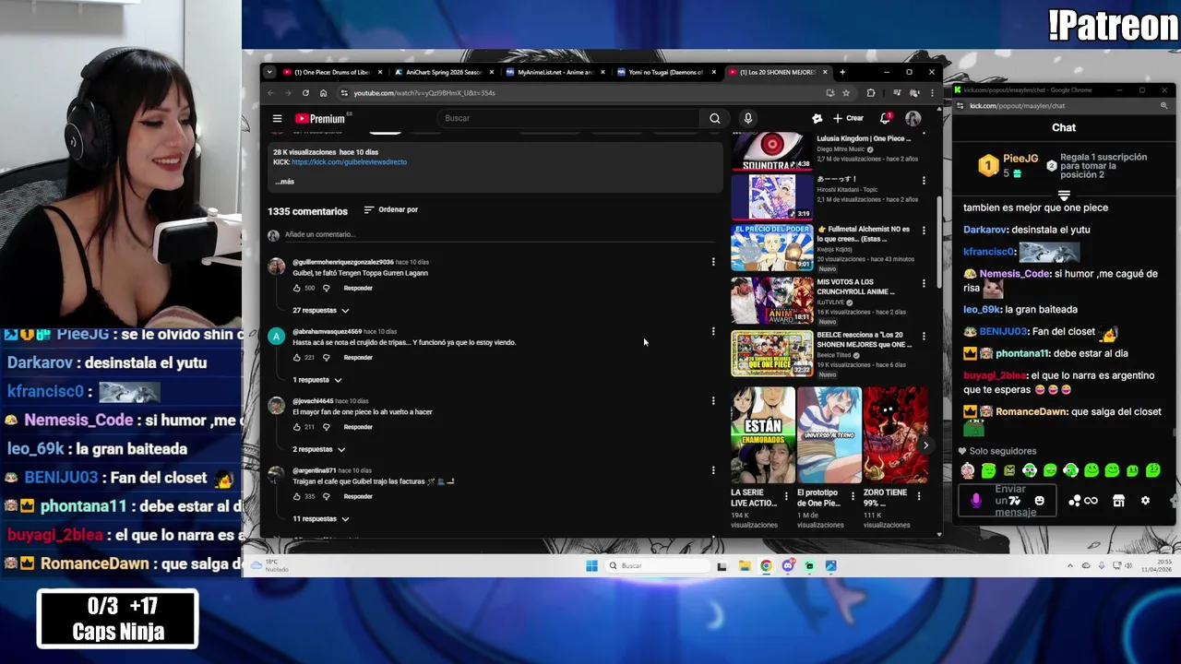The width and height of the screenshot is (1181, 664).
Task: Click the Añade un comentario field
Action: 498,234
